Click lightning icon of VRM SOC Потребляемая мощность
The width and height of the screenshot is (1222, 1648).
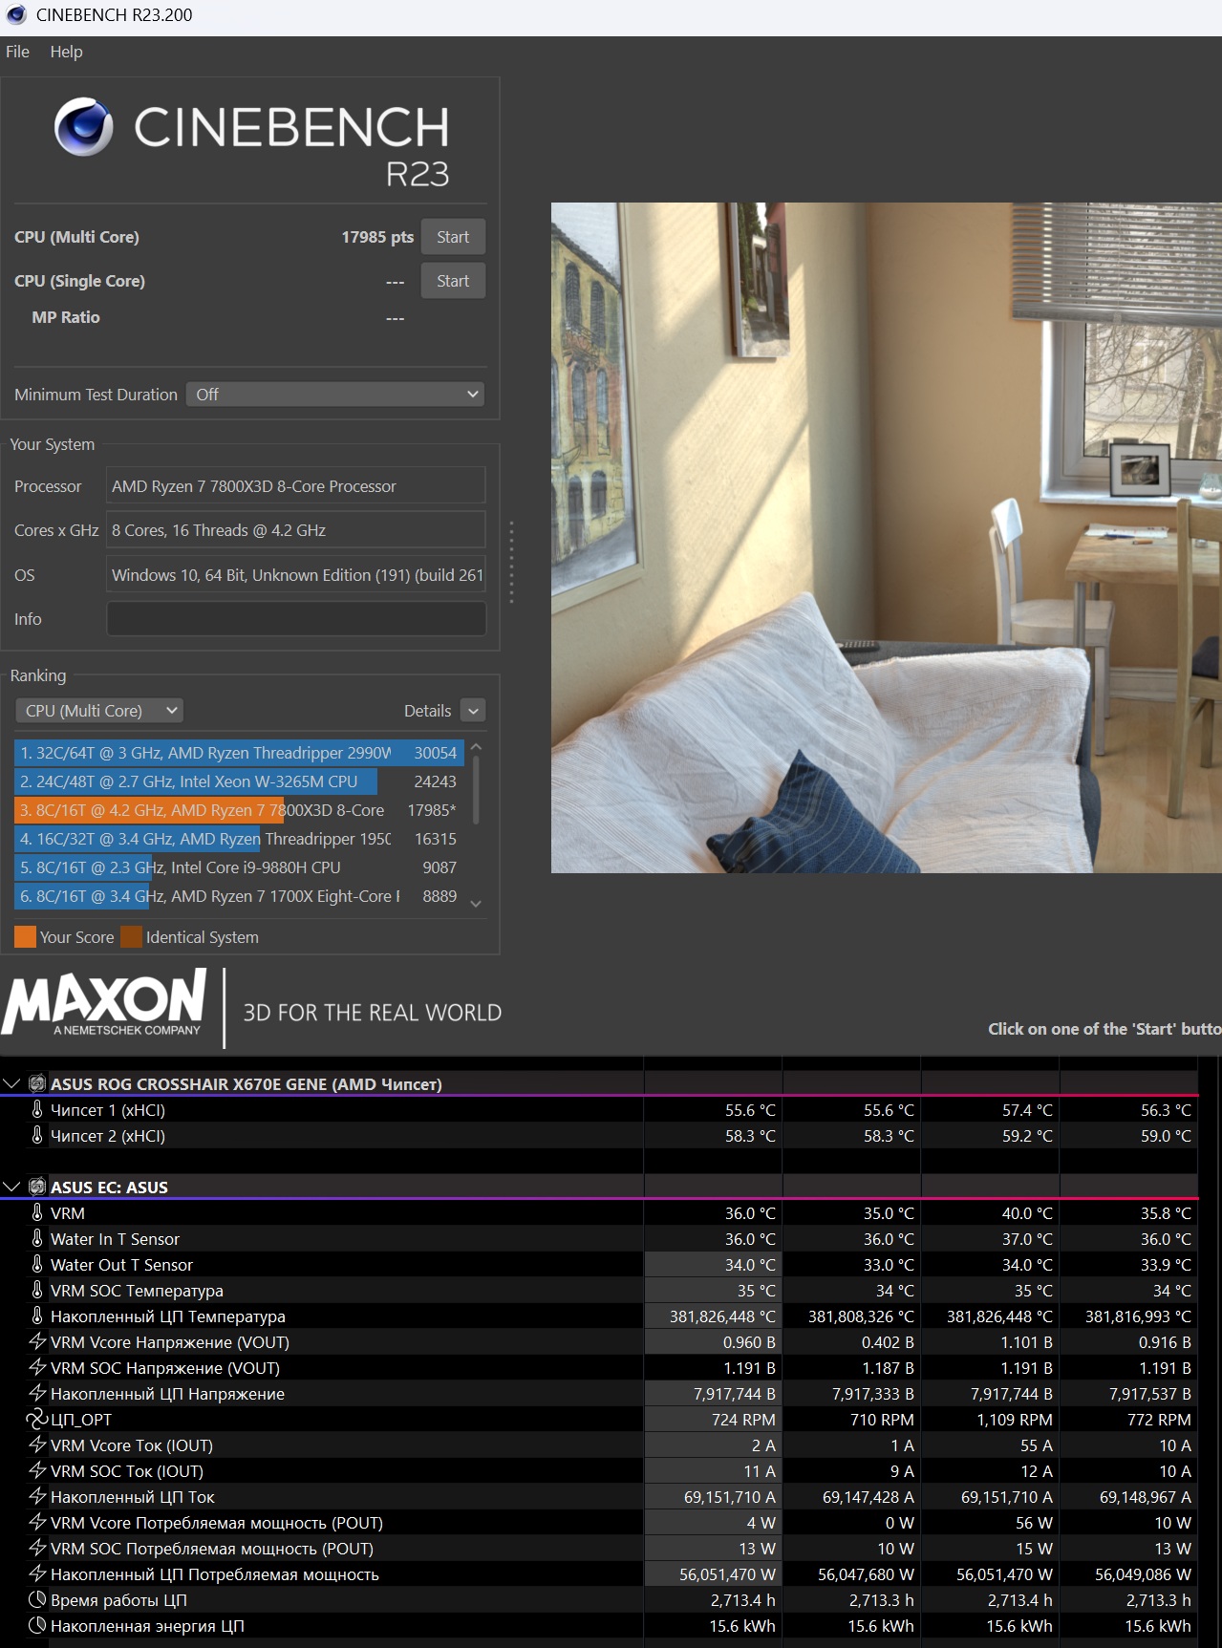click(37, 1548)
